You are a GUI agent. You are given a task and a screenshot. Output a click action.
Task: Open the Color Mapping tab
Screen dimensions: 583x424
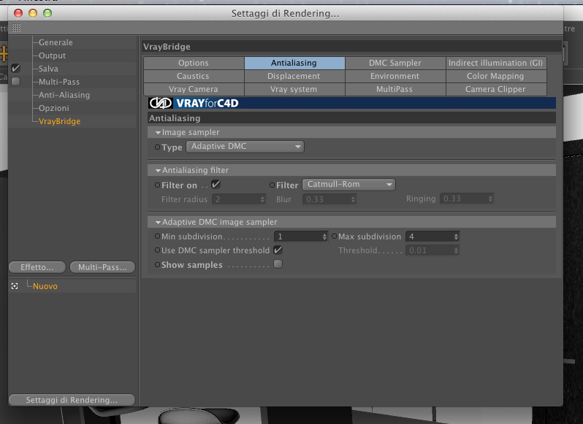point(495,76)
